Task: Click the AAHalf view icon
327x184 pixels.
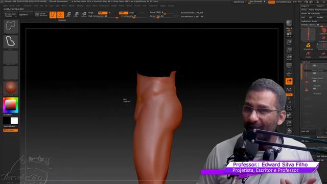Action: pyautogui.click(x=289, y=58)
